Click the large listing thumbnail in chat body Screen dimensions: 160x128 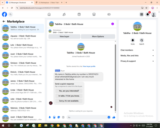(81, 47)
